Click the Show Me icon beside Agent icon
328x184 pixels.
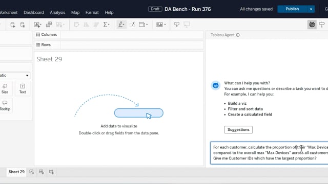[322, 25]
